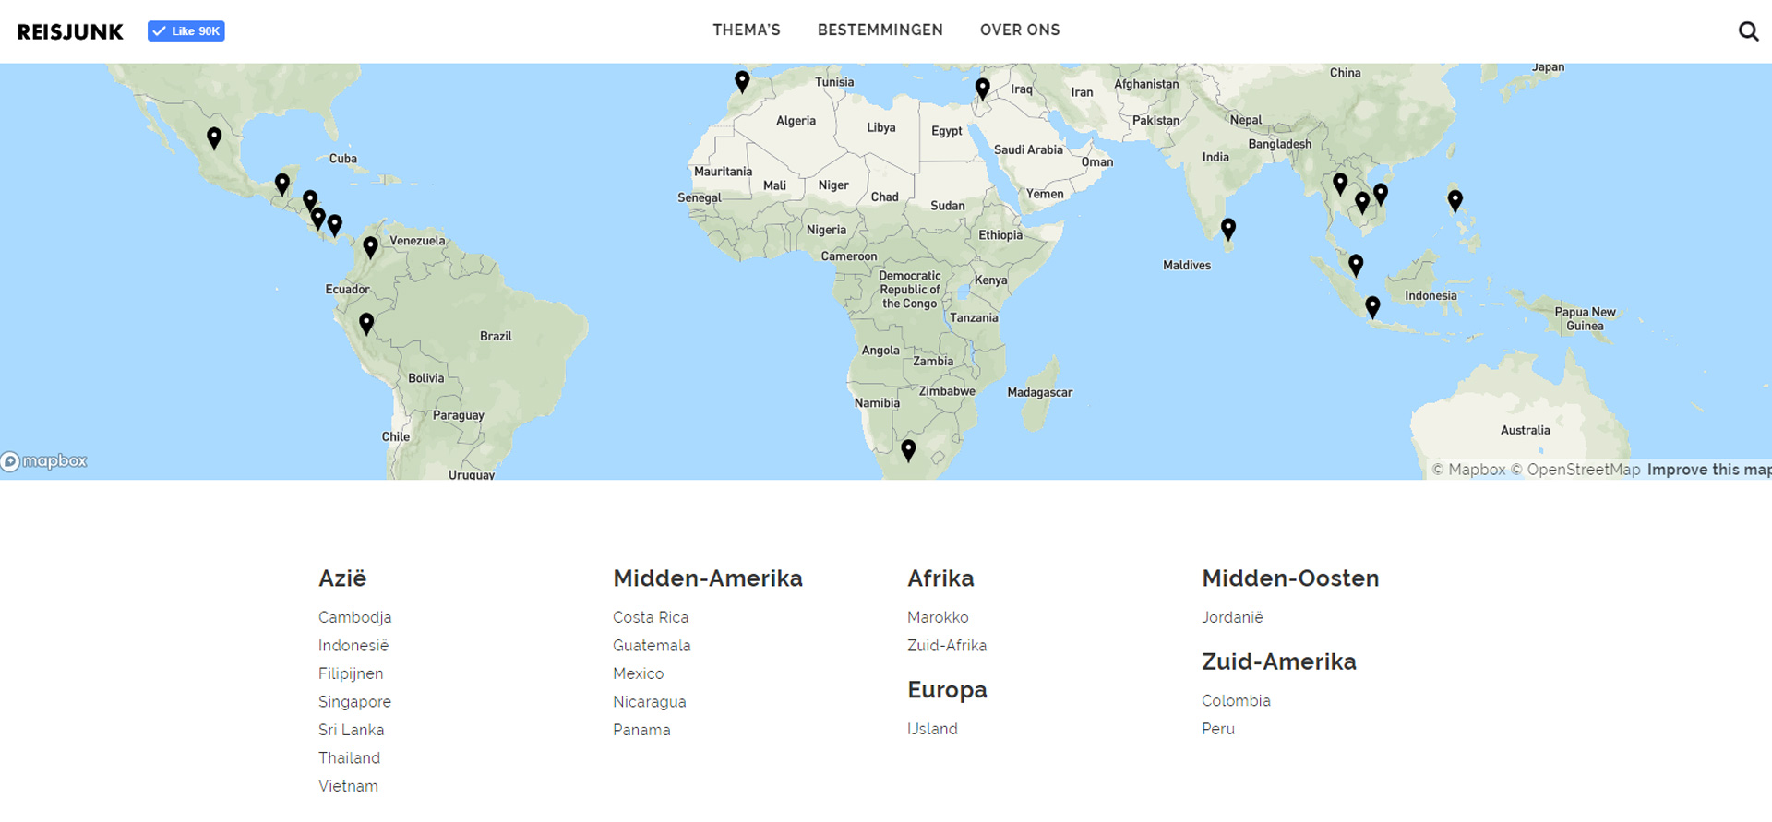This screenshot has height=822, width=1772.
Task: Visit the Costa Rica destination page
Action: [650, 617]
